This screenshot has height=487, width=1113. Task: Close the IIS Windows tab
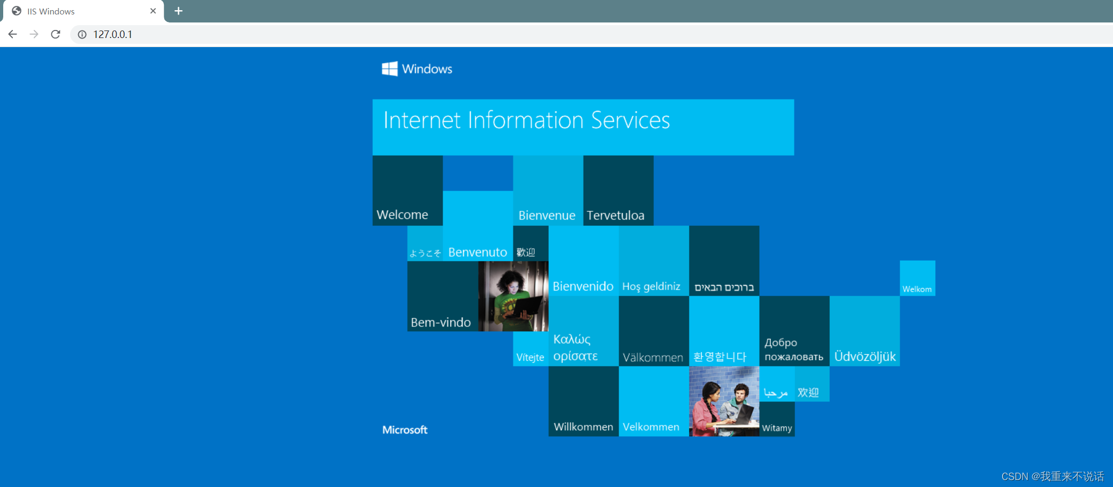coord(153,11)
